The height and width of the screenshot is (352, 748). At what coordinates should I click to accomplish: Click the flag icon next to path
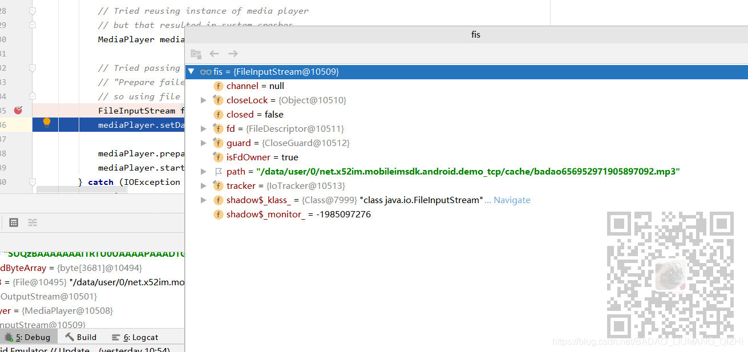(x=218, y=171)
